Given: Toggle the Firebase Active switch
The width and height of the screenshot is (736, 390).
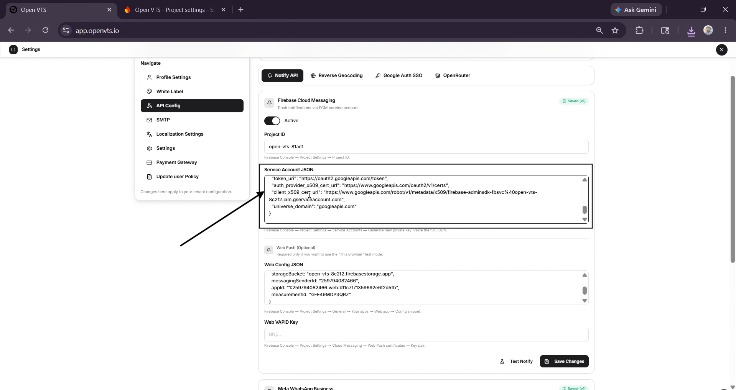Looking at the screenshot, I should tap(272, 121).
